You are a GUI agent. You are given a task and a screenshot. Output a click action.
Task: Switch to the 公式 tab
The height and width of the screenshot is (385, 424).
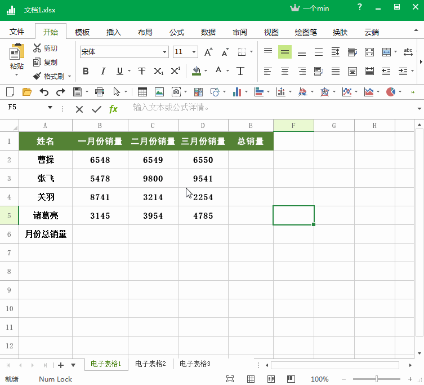point(177,32)
